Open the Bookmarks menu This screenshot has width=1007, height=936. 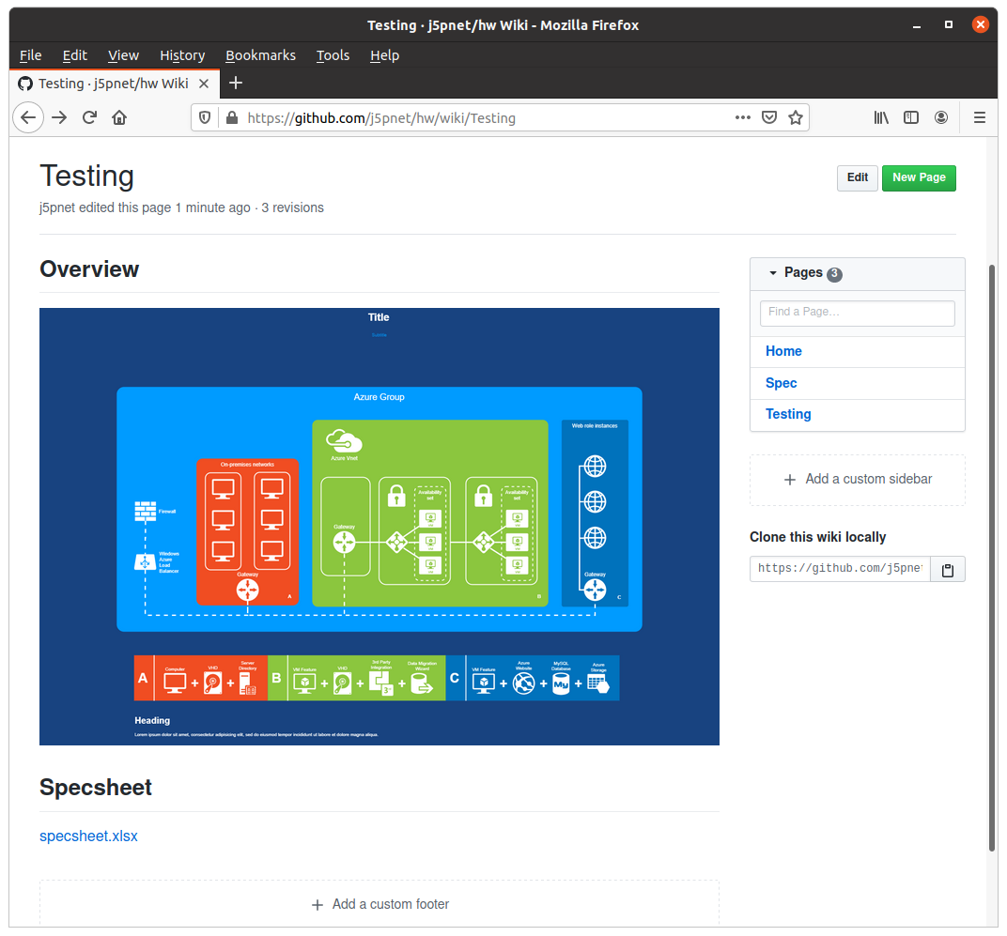(x=261, y=55)
